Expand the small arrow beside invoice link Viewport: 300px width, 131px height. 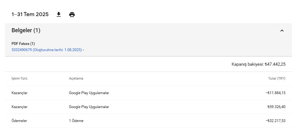[x=84, y=50]
